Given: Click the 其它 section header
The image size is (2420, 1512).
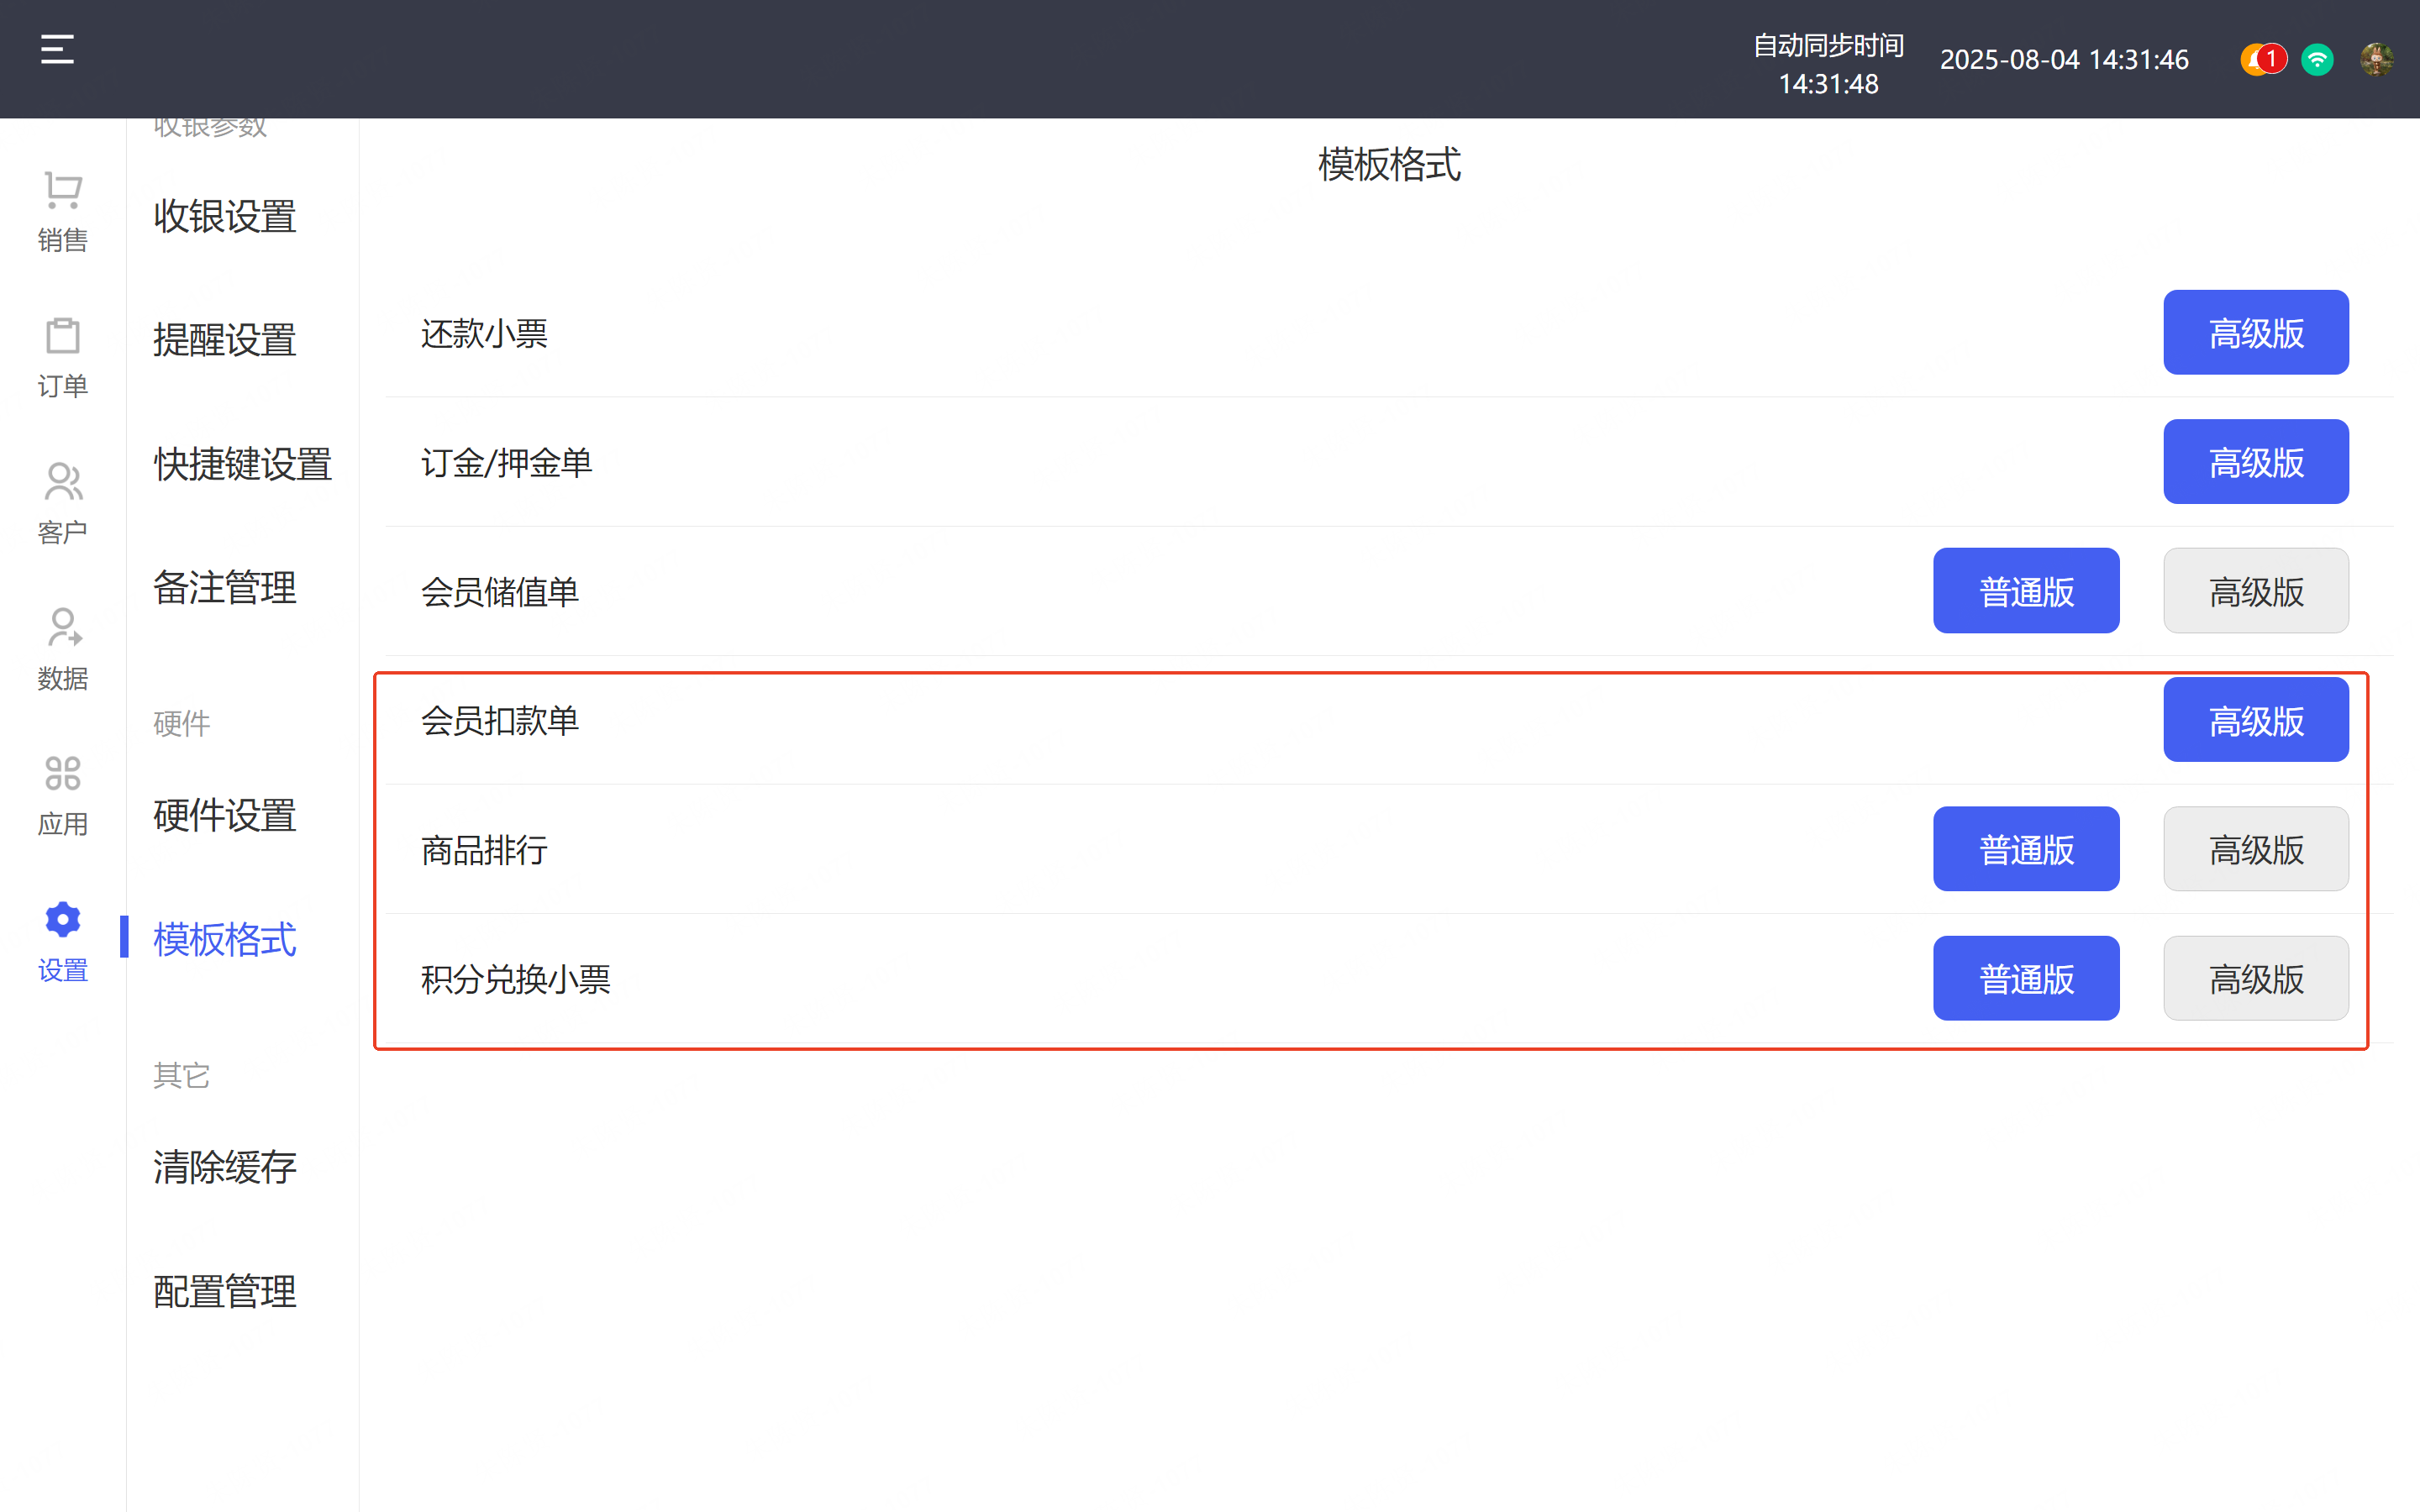Looking at the screenshot, I should pyautogui.click(x=181, y=1075).
